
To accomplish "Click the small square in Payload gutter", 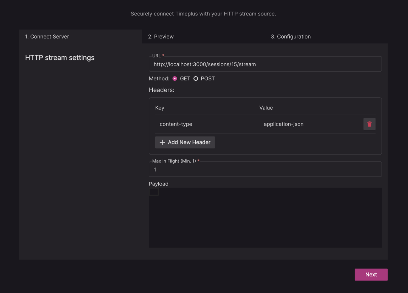I will tap(154, 192).
